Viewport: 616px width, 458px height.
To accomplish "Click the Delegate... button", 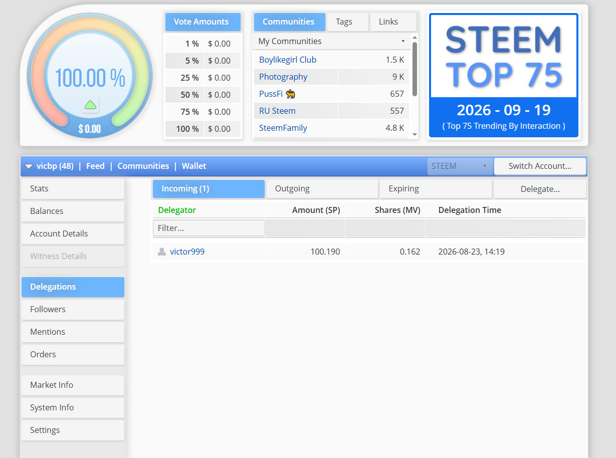I will click(540, 189).
